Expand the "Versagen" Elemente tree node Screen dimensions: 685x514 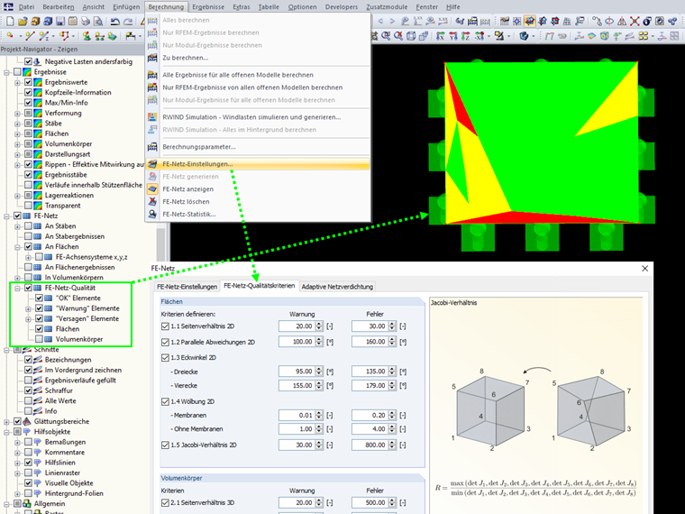point(29,319)
